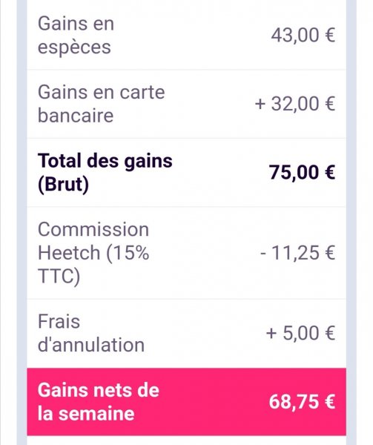The height and width of the screenshot is (445, 373).
Task: Click the minus sign before 11,25 €
Action: pos(263,253)
